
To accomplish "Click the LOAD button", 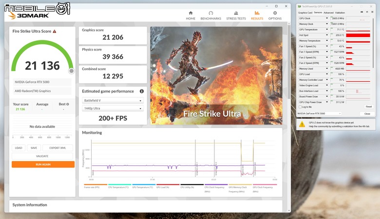I will pyautogui.click(x=19, y=148).
